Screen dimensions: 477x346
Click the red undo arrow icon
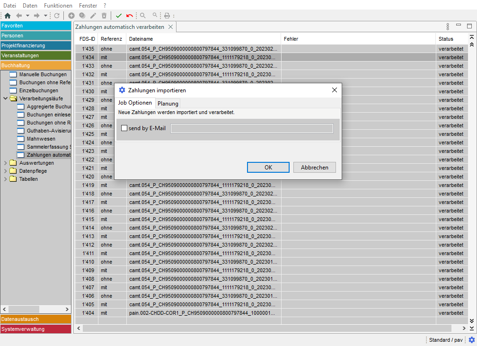tap(130, 16)
